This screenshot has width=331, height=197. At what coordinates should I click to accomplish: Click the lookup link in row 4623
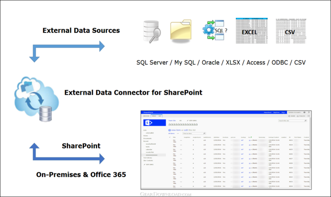click(x=242, y=140)
